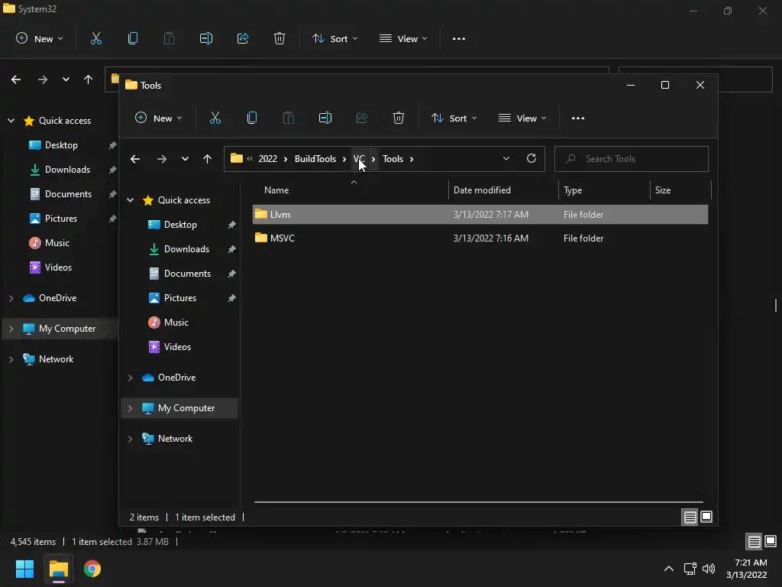
Task: Open Pictures in Tools window sidebar
Action: [x=179, y=298]
